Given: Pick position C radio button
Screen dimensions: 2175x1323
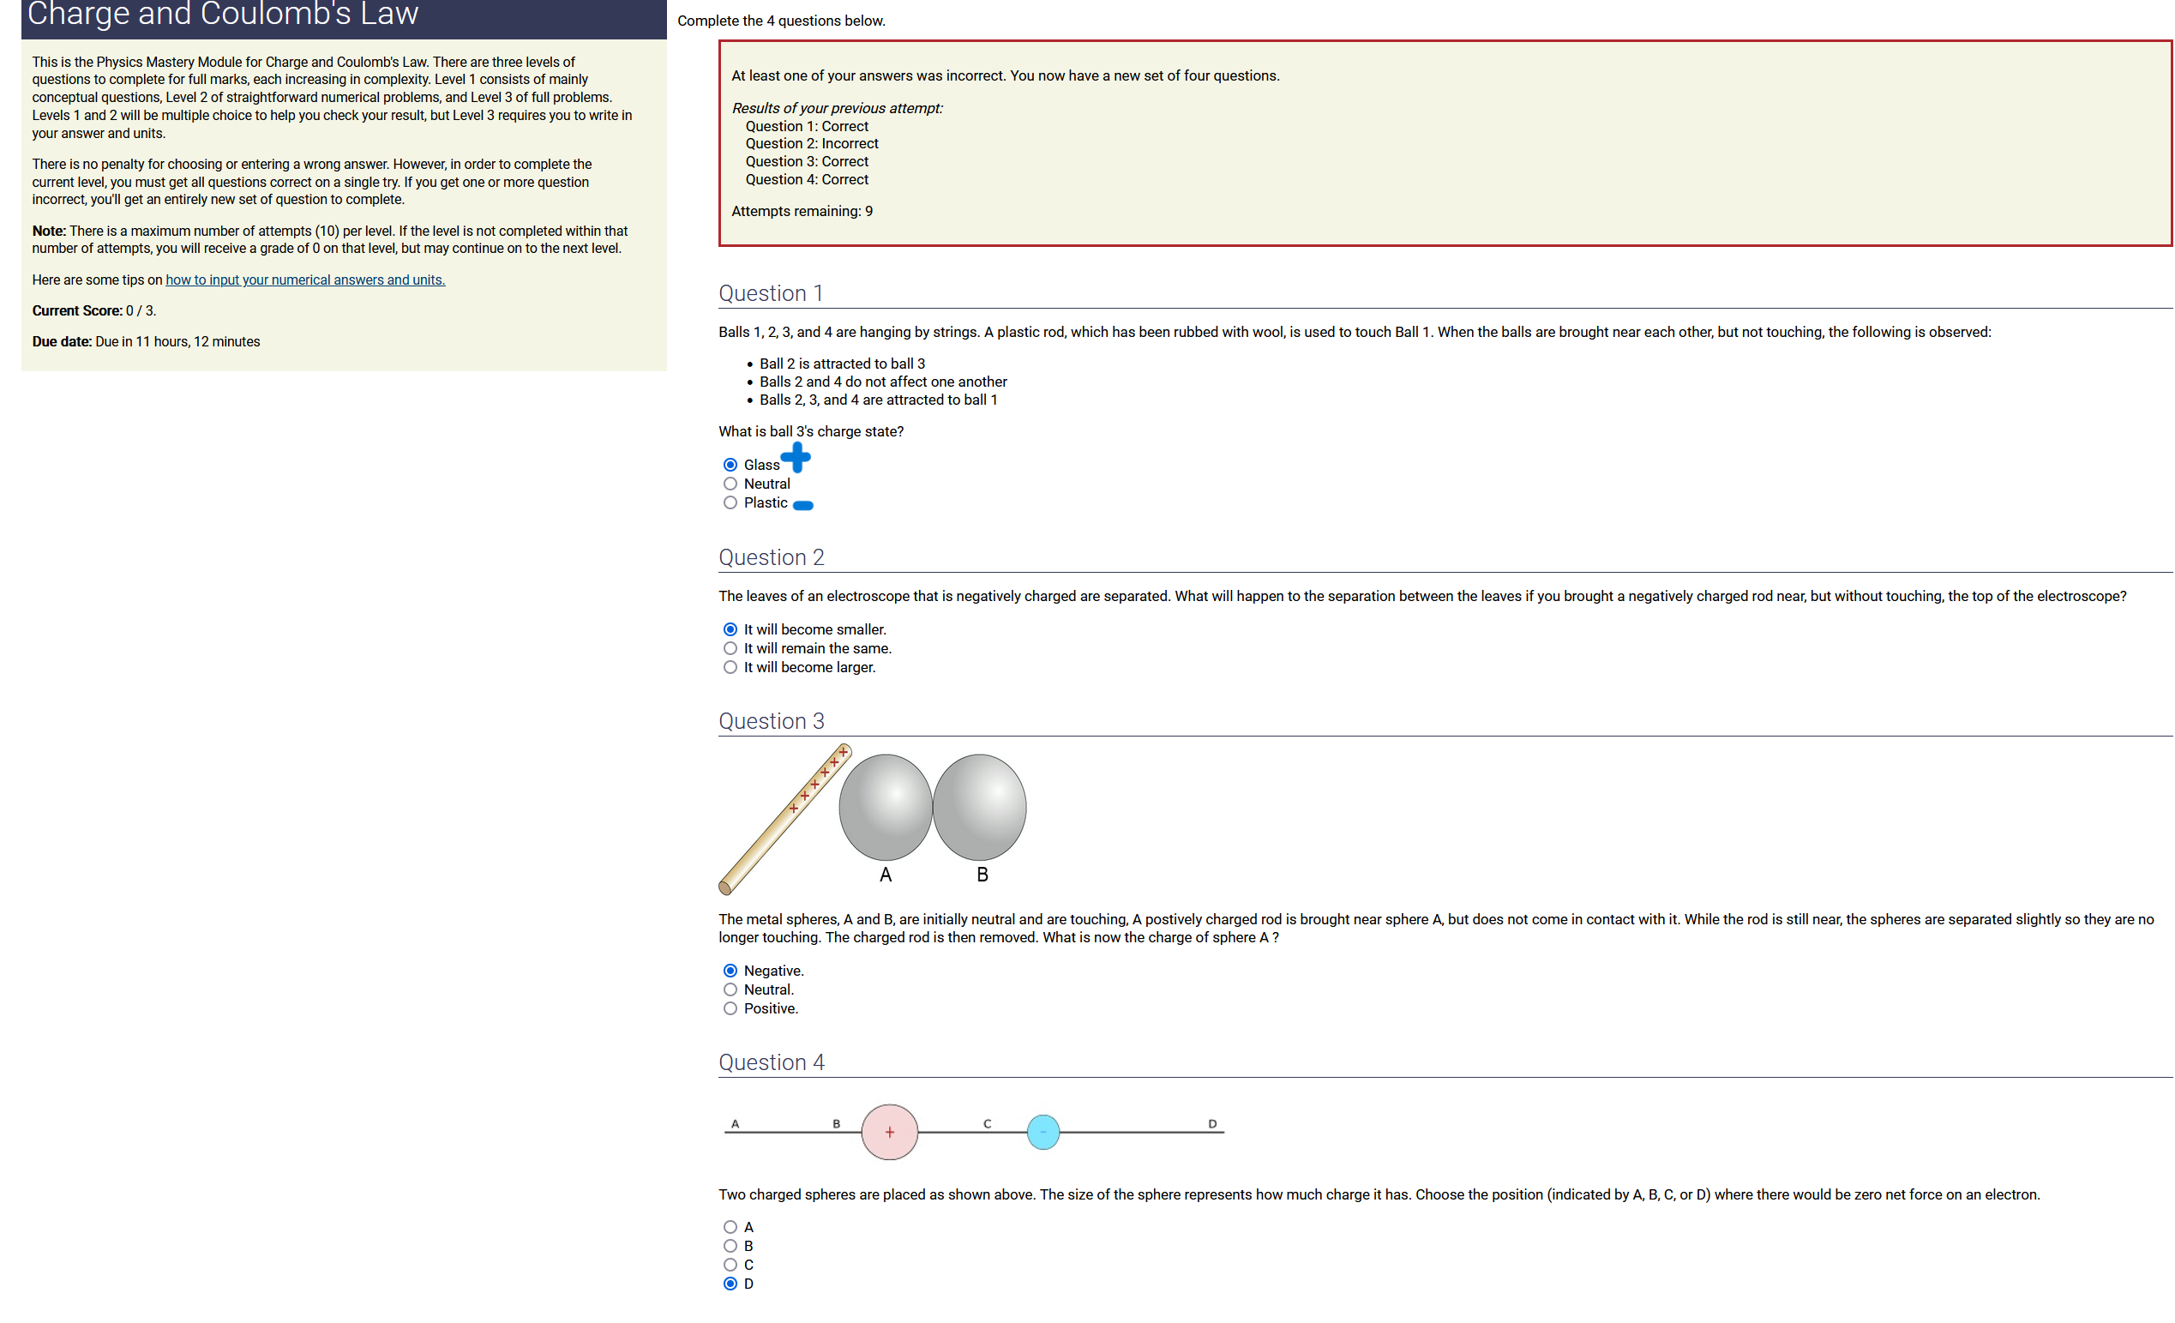Looking at the screenshot, I should click(x=730, y=1265).
